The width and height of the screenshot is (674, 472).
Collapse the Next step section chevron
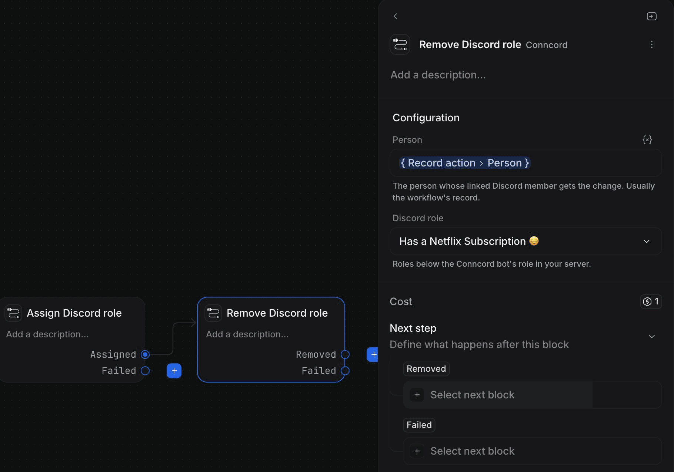click(652, 336)
